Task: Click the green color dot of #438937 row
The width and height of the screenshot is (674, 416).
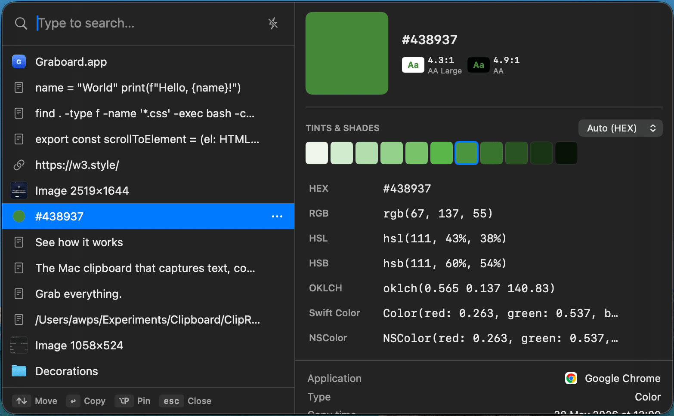Action: [19, 217]
